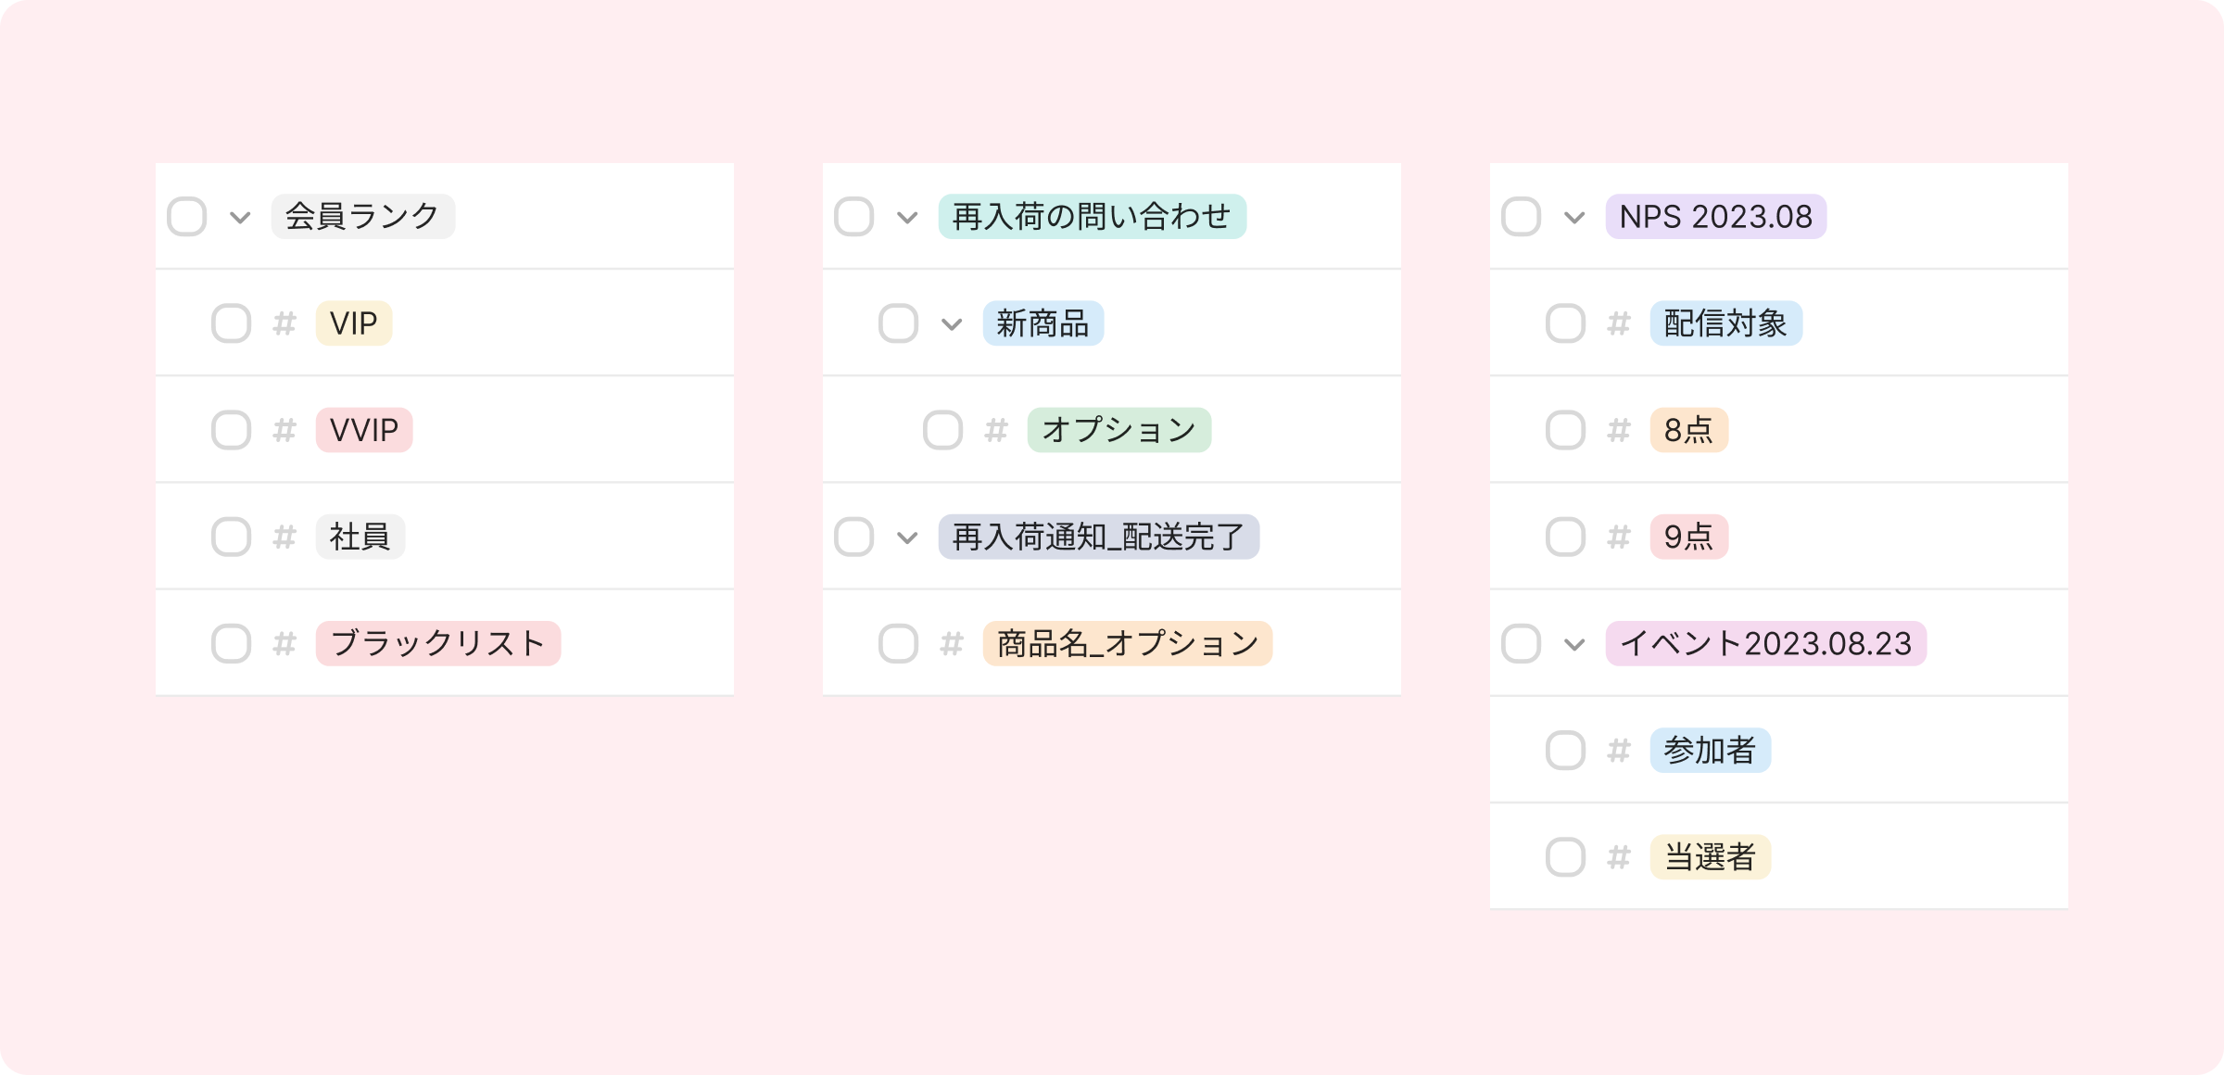Click the hash icon next to 当選者

(x=1619, y=857)
